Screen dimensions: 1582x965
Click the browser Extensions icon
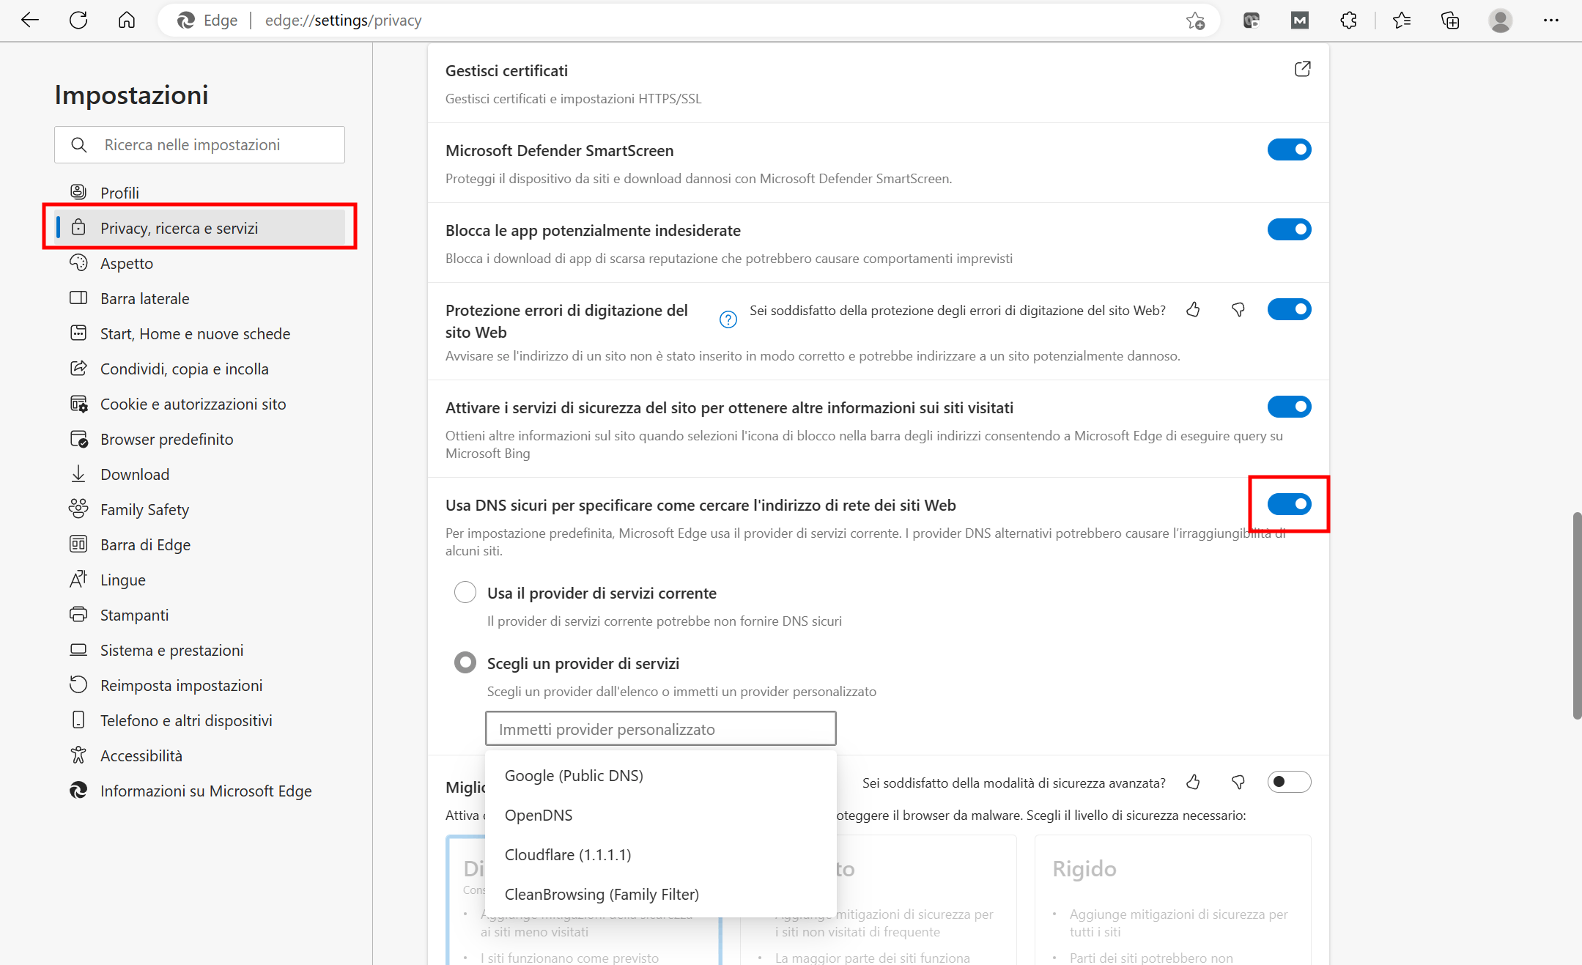pos(1349,20)
